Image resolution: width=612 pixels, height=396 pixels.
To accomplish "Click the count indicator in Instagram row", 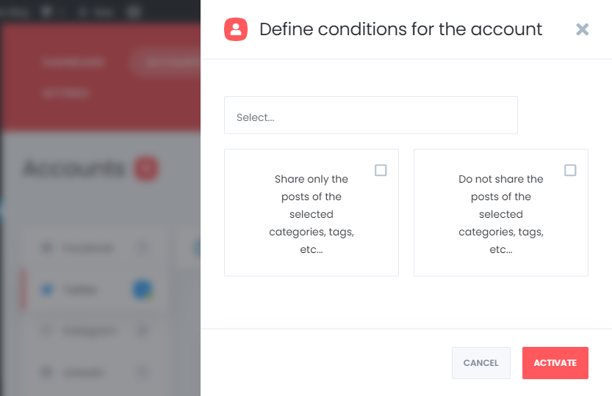I will coord(143,331).
